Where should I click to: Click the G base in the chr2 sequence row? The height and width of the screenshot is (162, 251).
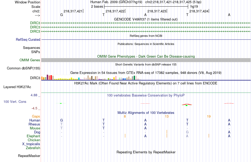coord(62,15)
